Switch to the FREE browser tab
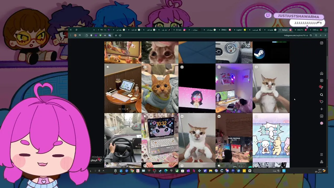This screenshot has width=334, height=188. (225, 30)
